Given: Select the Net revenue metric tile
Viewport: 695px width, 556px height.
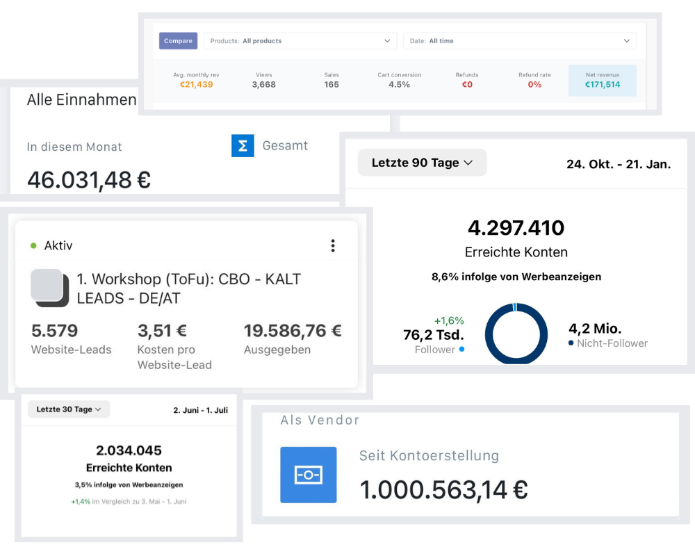Looking at the screenshot, I should point(602,80).
